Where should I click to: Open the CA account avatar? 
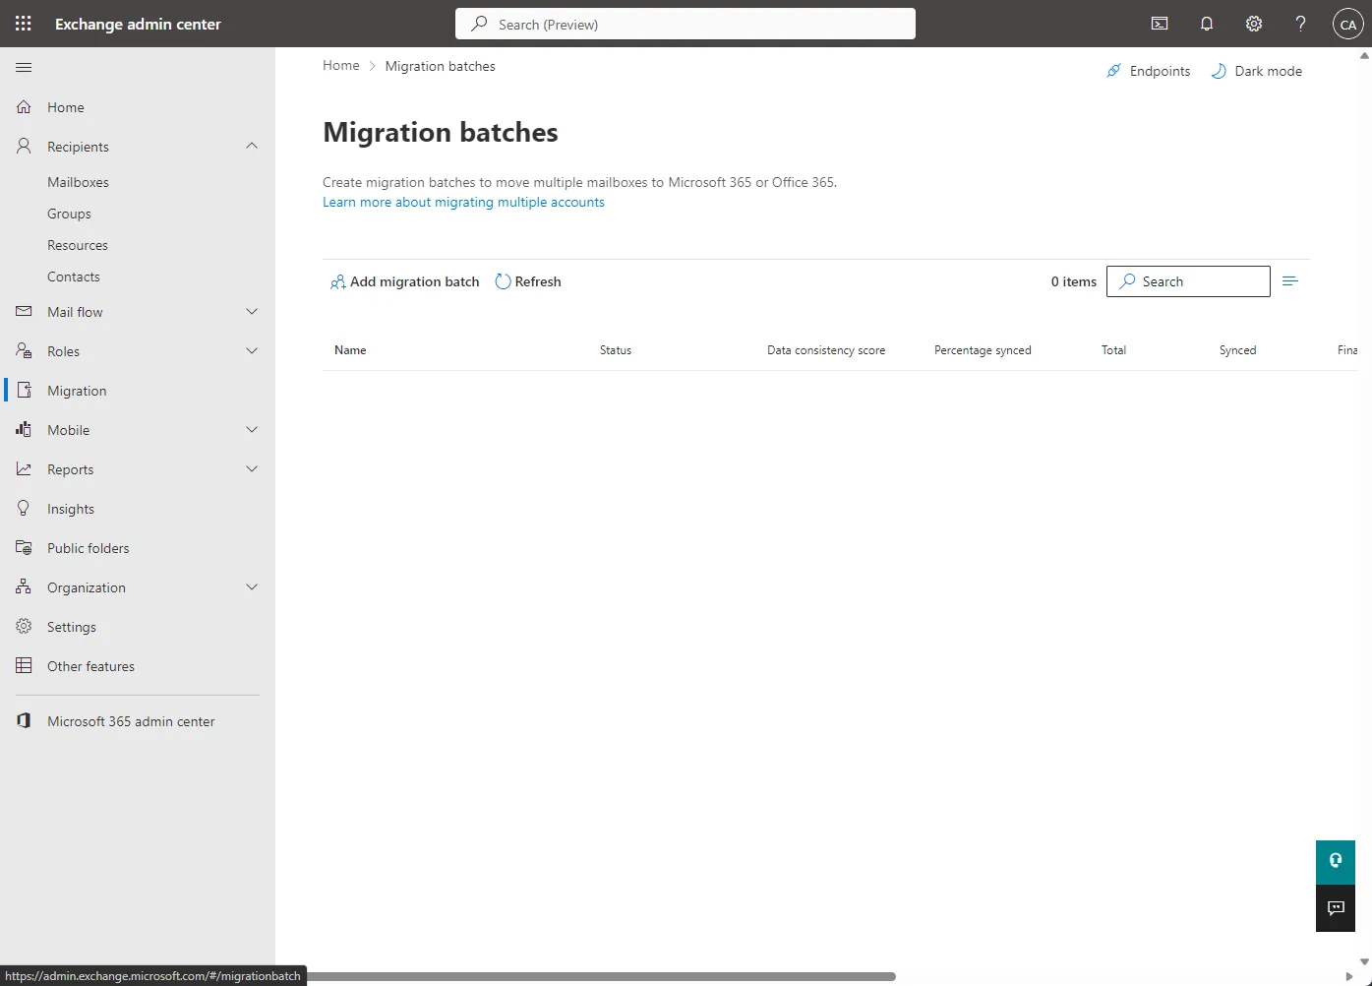(x=1347, y=24)
